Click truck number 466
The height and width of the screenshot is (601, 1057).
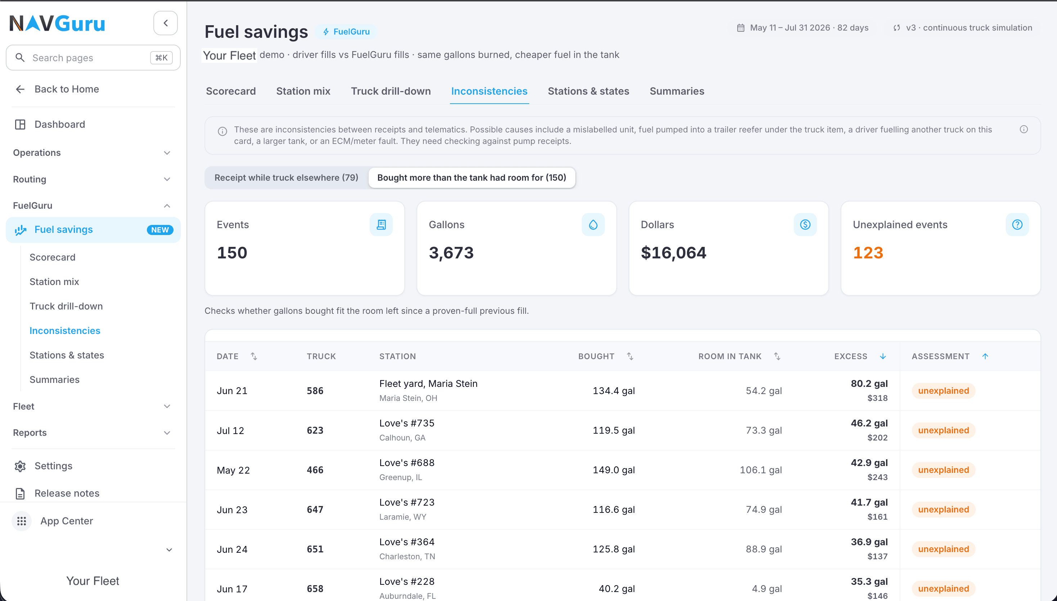pyautogui.click(x=315, y=470)
